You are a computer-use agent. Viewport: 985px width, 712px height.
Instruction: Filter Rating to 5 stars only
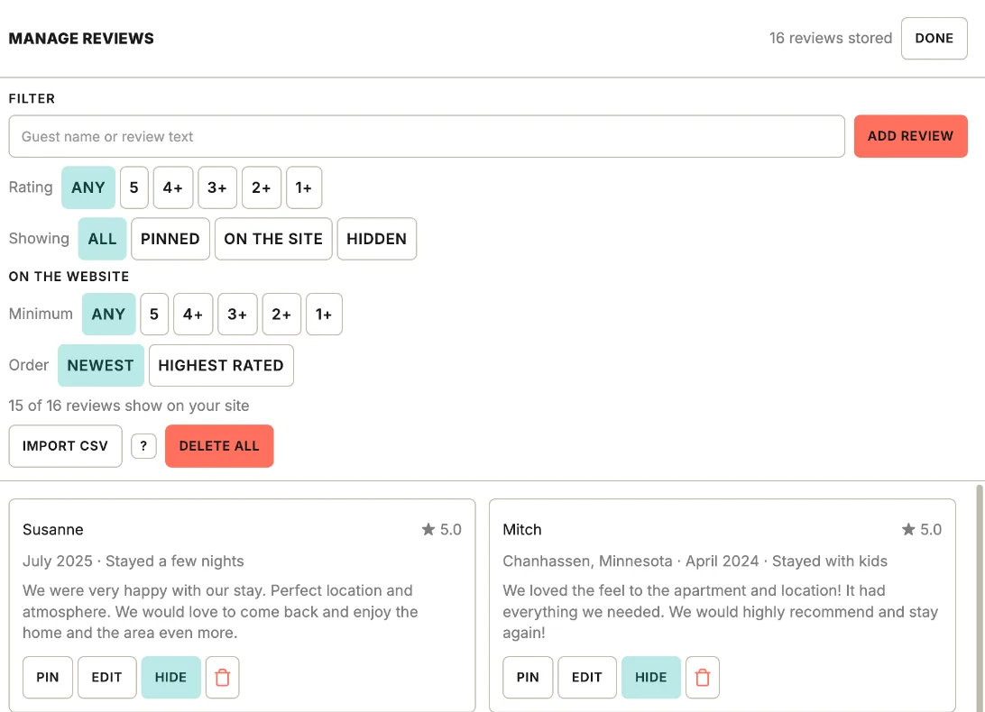(133, 187)
